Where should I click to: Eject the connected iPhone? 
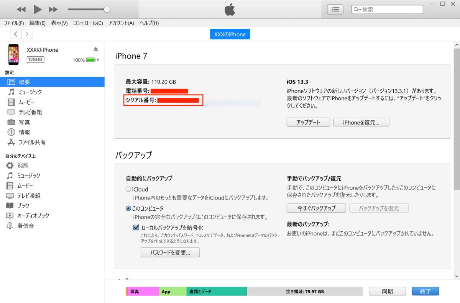pyautogui.click(x=95, y=49)
